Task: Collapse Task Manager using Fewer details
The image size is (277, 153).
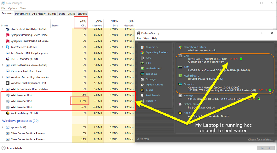Action: point(12,148)
